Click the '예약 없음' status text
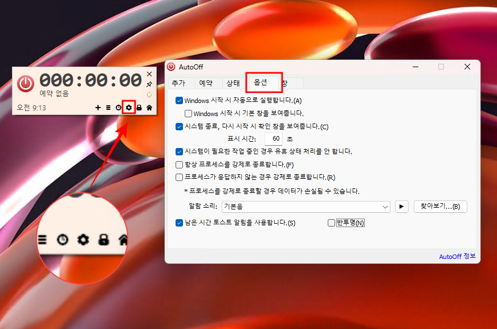The image size is (497, 329). (x=54, y=93)
